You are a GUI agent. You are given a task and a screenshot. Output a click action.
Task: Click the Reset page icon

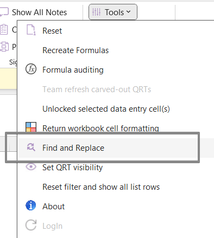pyautogui.click(x=31, y=30)
